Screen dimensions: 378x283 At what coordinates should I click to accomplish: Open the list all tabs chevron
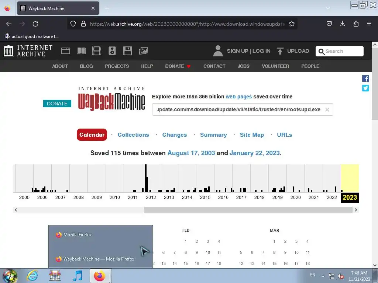click(x=328, y=8)
